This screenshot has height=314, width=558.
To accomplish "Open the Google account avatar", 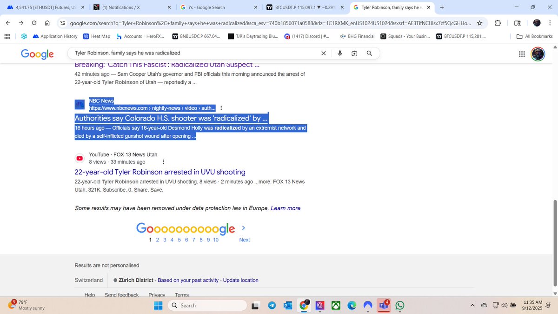I will [538, 54].
